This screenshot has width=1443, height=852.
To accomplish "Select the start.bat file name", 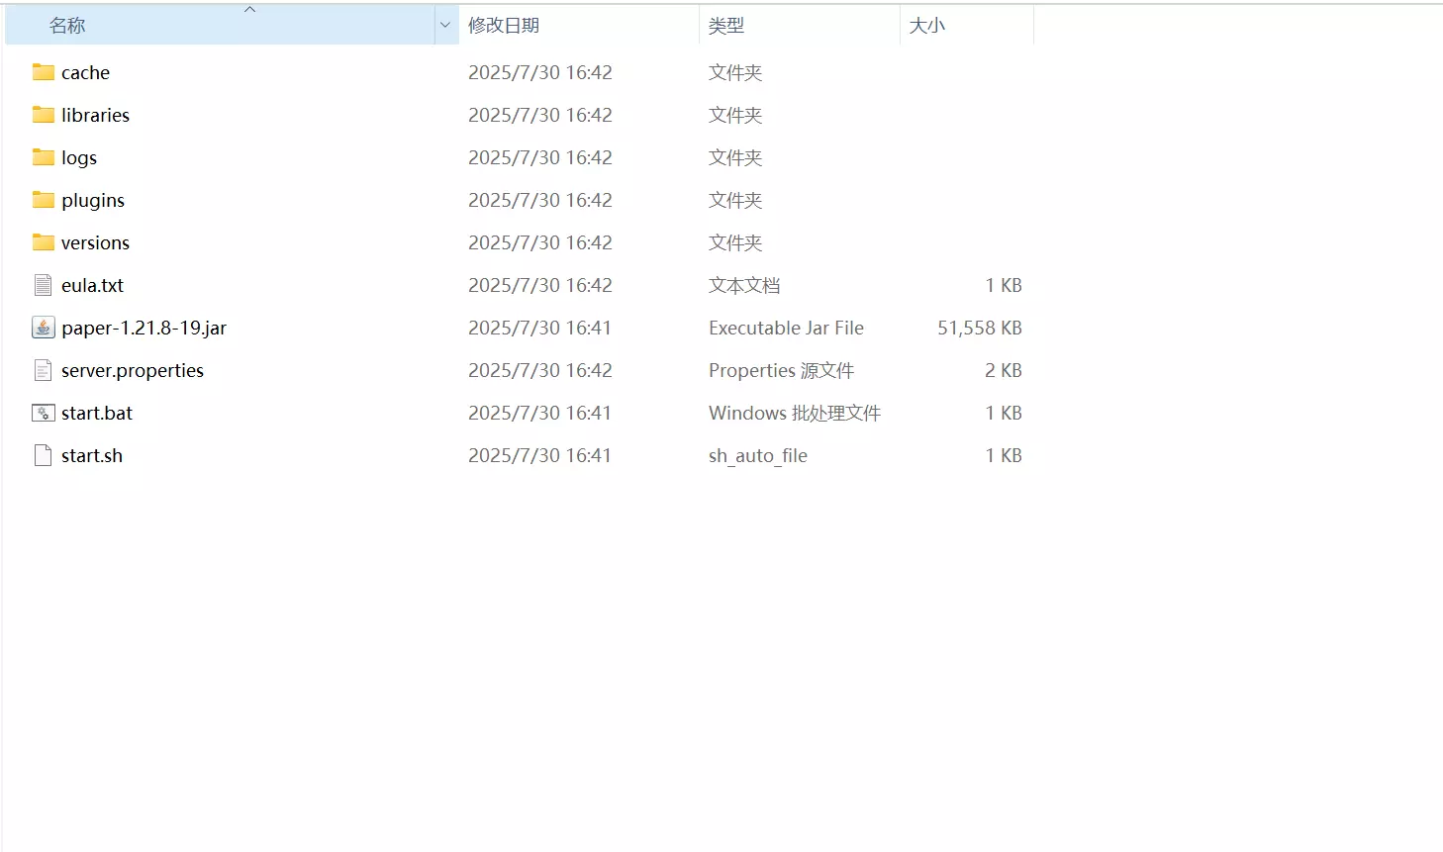I will (97, 413).
